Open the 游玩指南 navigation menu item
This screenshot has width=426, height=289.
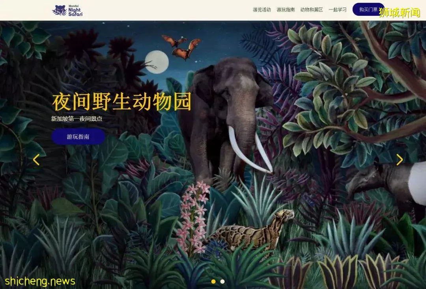point(286,10)
